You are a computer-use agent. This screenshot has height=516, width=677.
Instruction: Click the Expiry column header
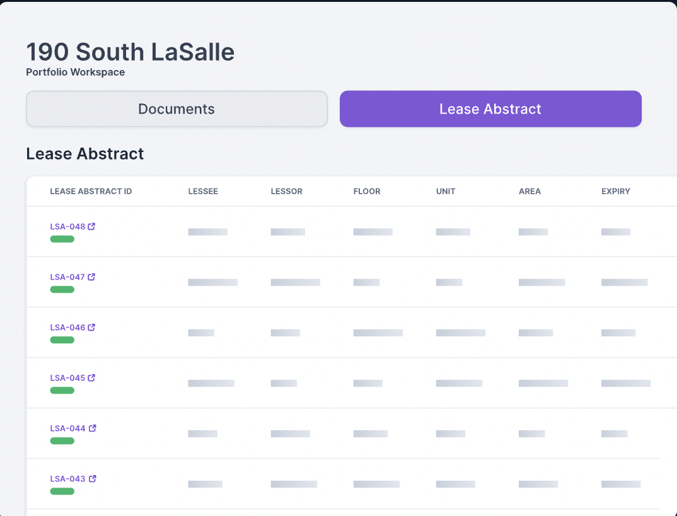tap(616, 191)
